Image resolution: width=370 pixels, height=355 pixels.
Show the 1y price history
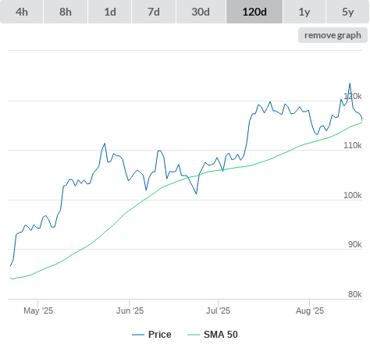pos(304,12)
